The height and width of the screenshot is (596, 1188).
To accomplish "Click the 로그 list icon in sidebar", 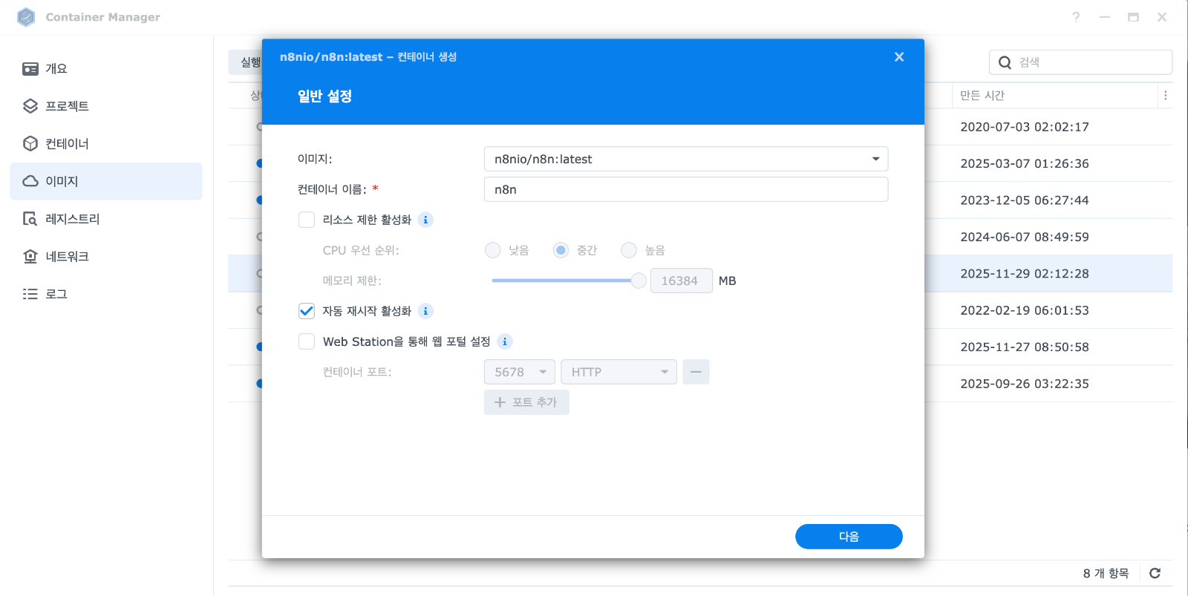I will pyautogui.click(x=30, y=294).
